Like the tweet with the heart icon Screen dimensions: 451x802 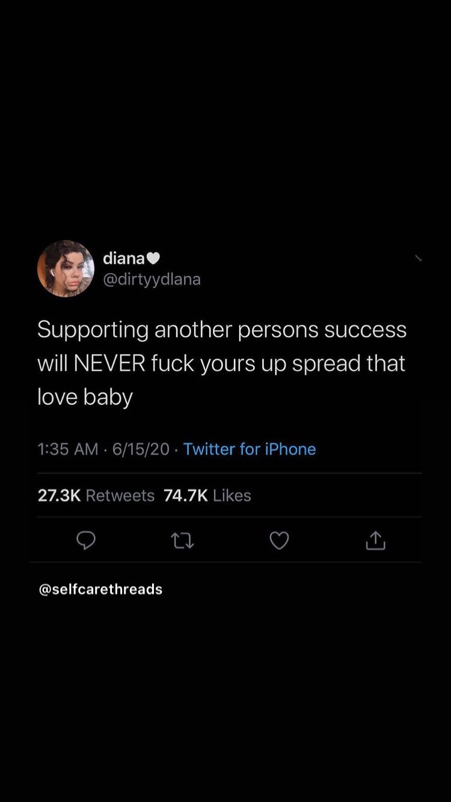(x=278, y=541)
